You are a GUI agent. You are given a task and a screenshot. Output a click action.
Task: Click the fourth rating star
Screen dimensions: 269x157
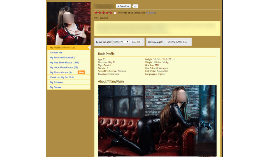107,13
